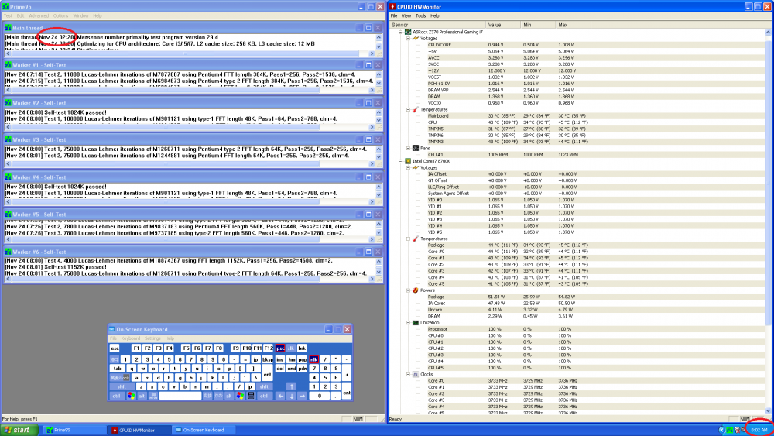Open the Window menu in Prime95

click(x=81, y=15)
